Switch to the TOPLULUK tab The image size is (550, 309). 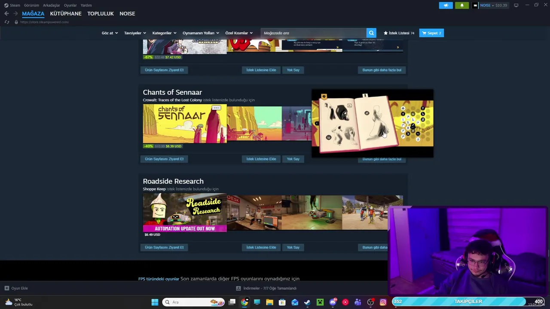click(101, 14)
